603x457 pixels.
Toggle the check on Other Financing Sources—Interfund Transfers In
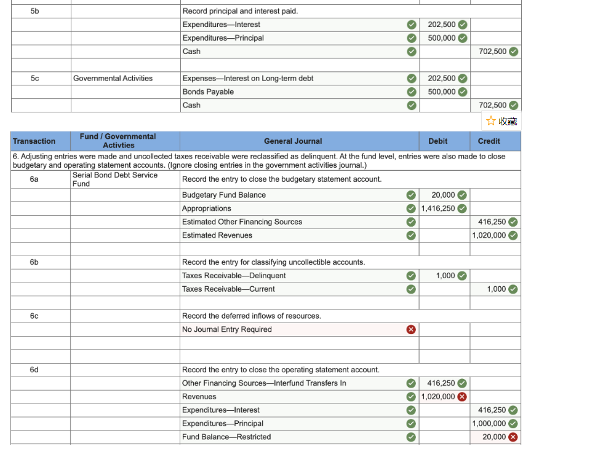coord(410,383)
